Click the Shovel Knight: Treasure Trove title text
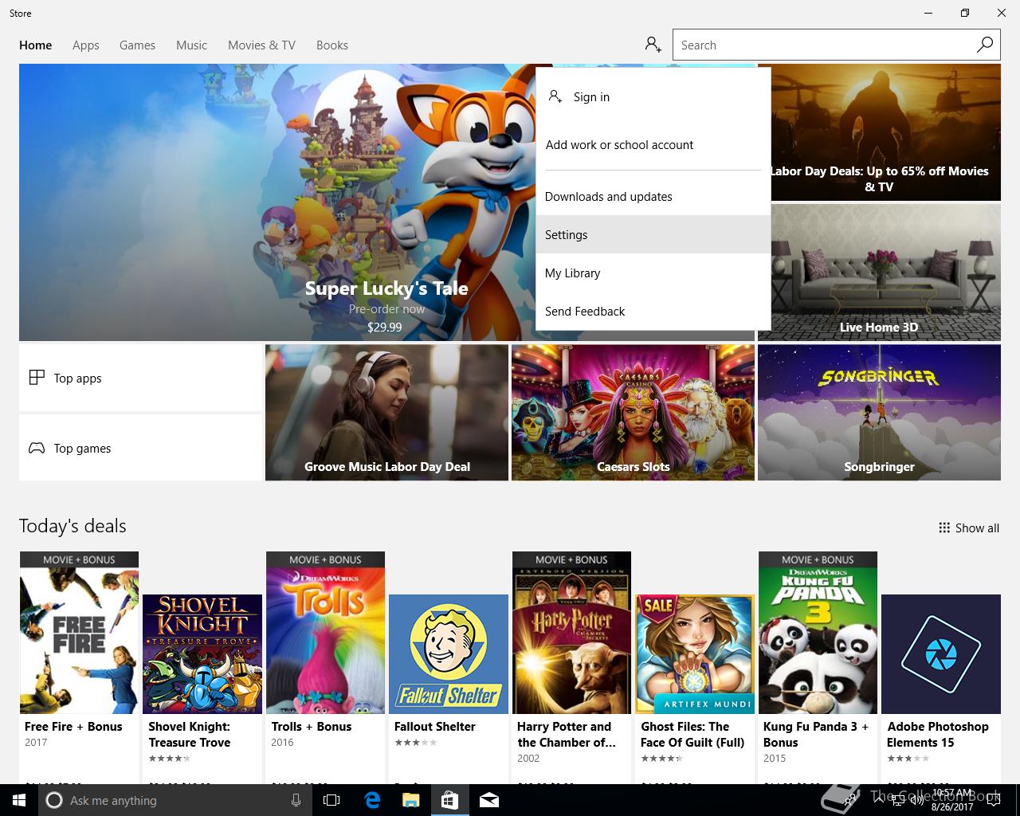Image resolution: width=1020 pixels, height=816 pixels. (190, 734)
